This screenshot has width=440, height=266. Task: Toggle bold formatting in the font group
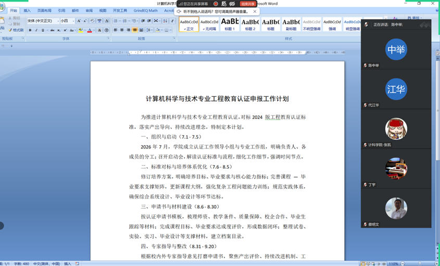coord(30,30)
